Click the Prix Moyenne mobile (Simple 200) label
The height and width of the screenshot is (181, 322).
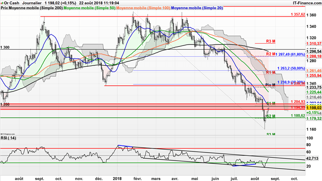point(32,8)
